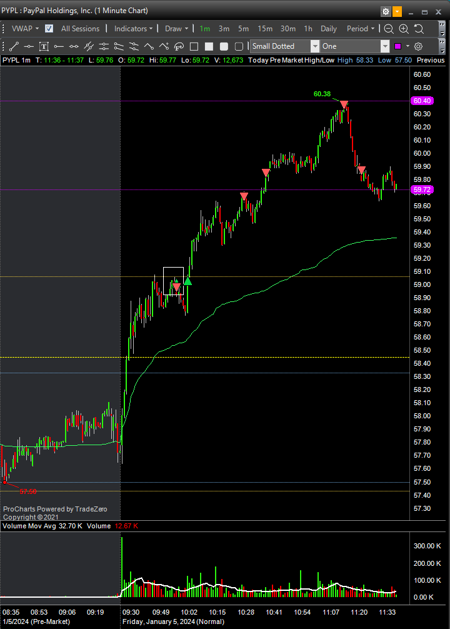This screenshot has width=450, height=629.
Task: Switch chart to 1h timeframe
Action: click(308, 29)
